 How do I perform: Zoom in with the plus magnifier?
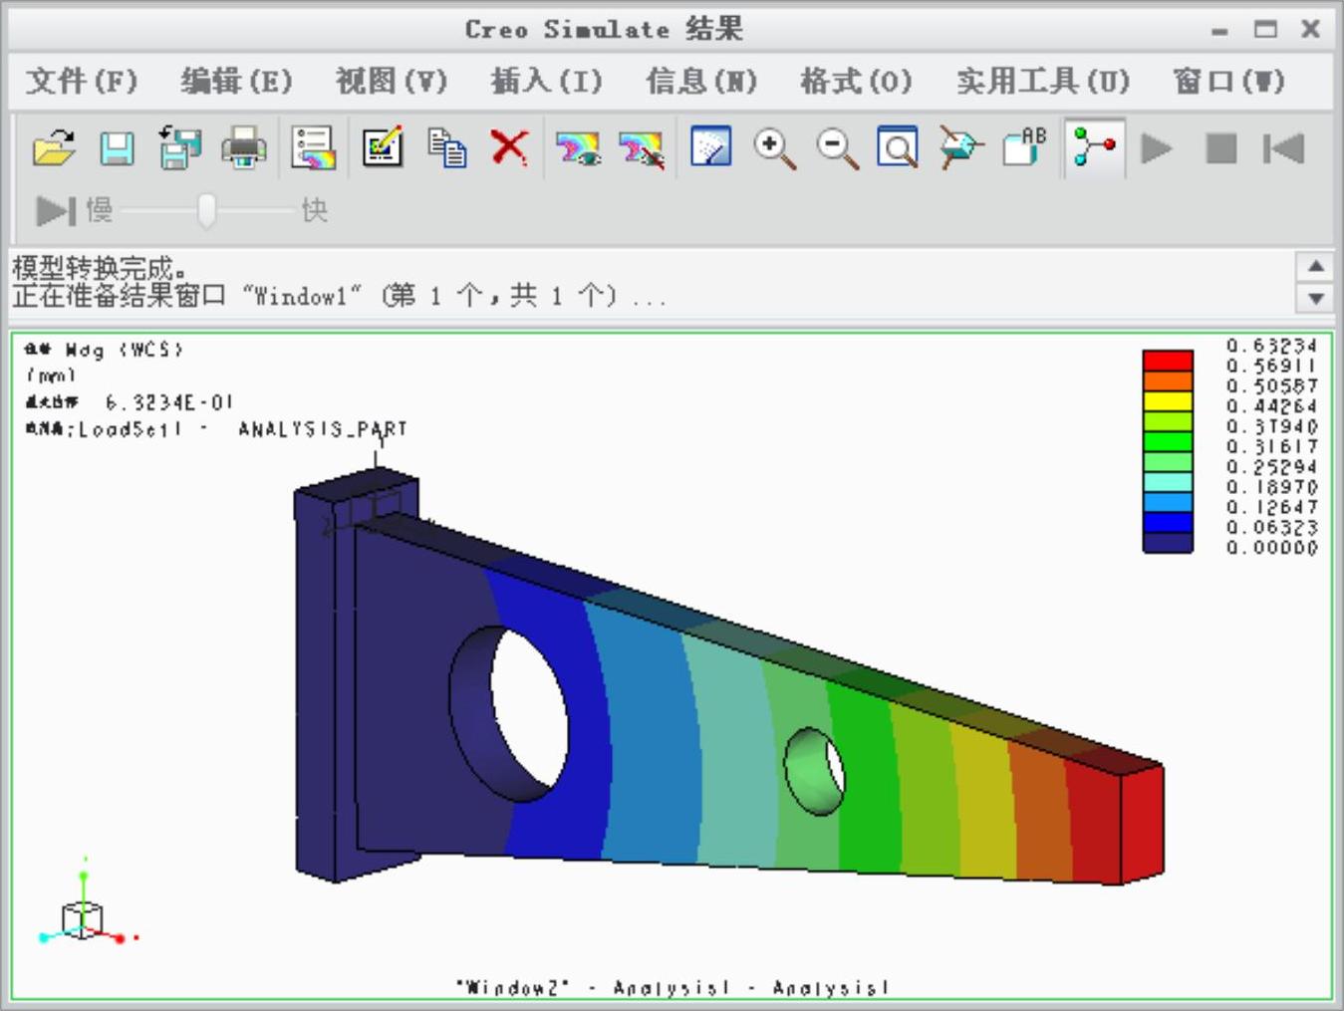tap(774, 148)
